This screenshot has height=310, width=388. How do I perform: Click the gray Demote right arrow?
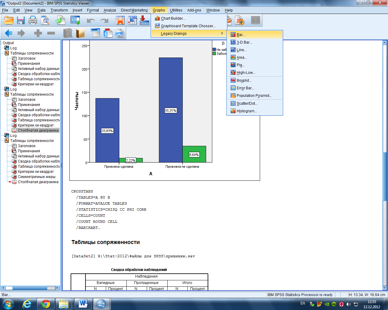pos(21,33)
